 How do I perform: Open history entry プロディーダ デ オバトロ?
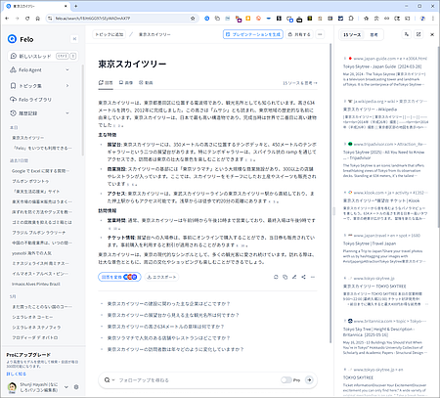pos(35,337)
